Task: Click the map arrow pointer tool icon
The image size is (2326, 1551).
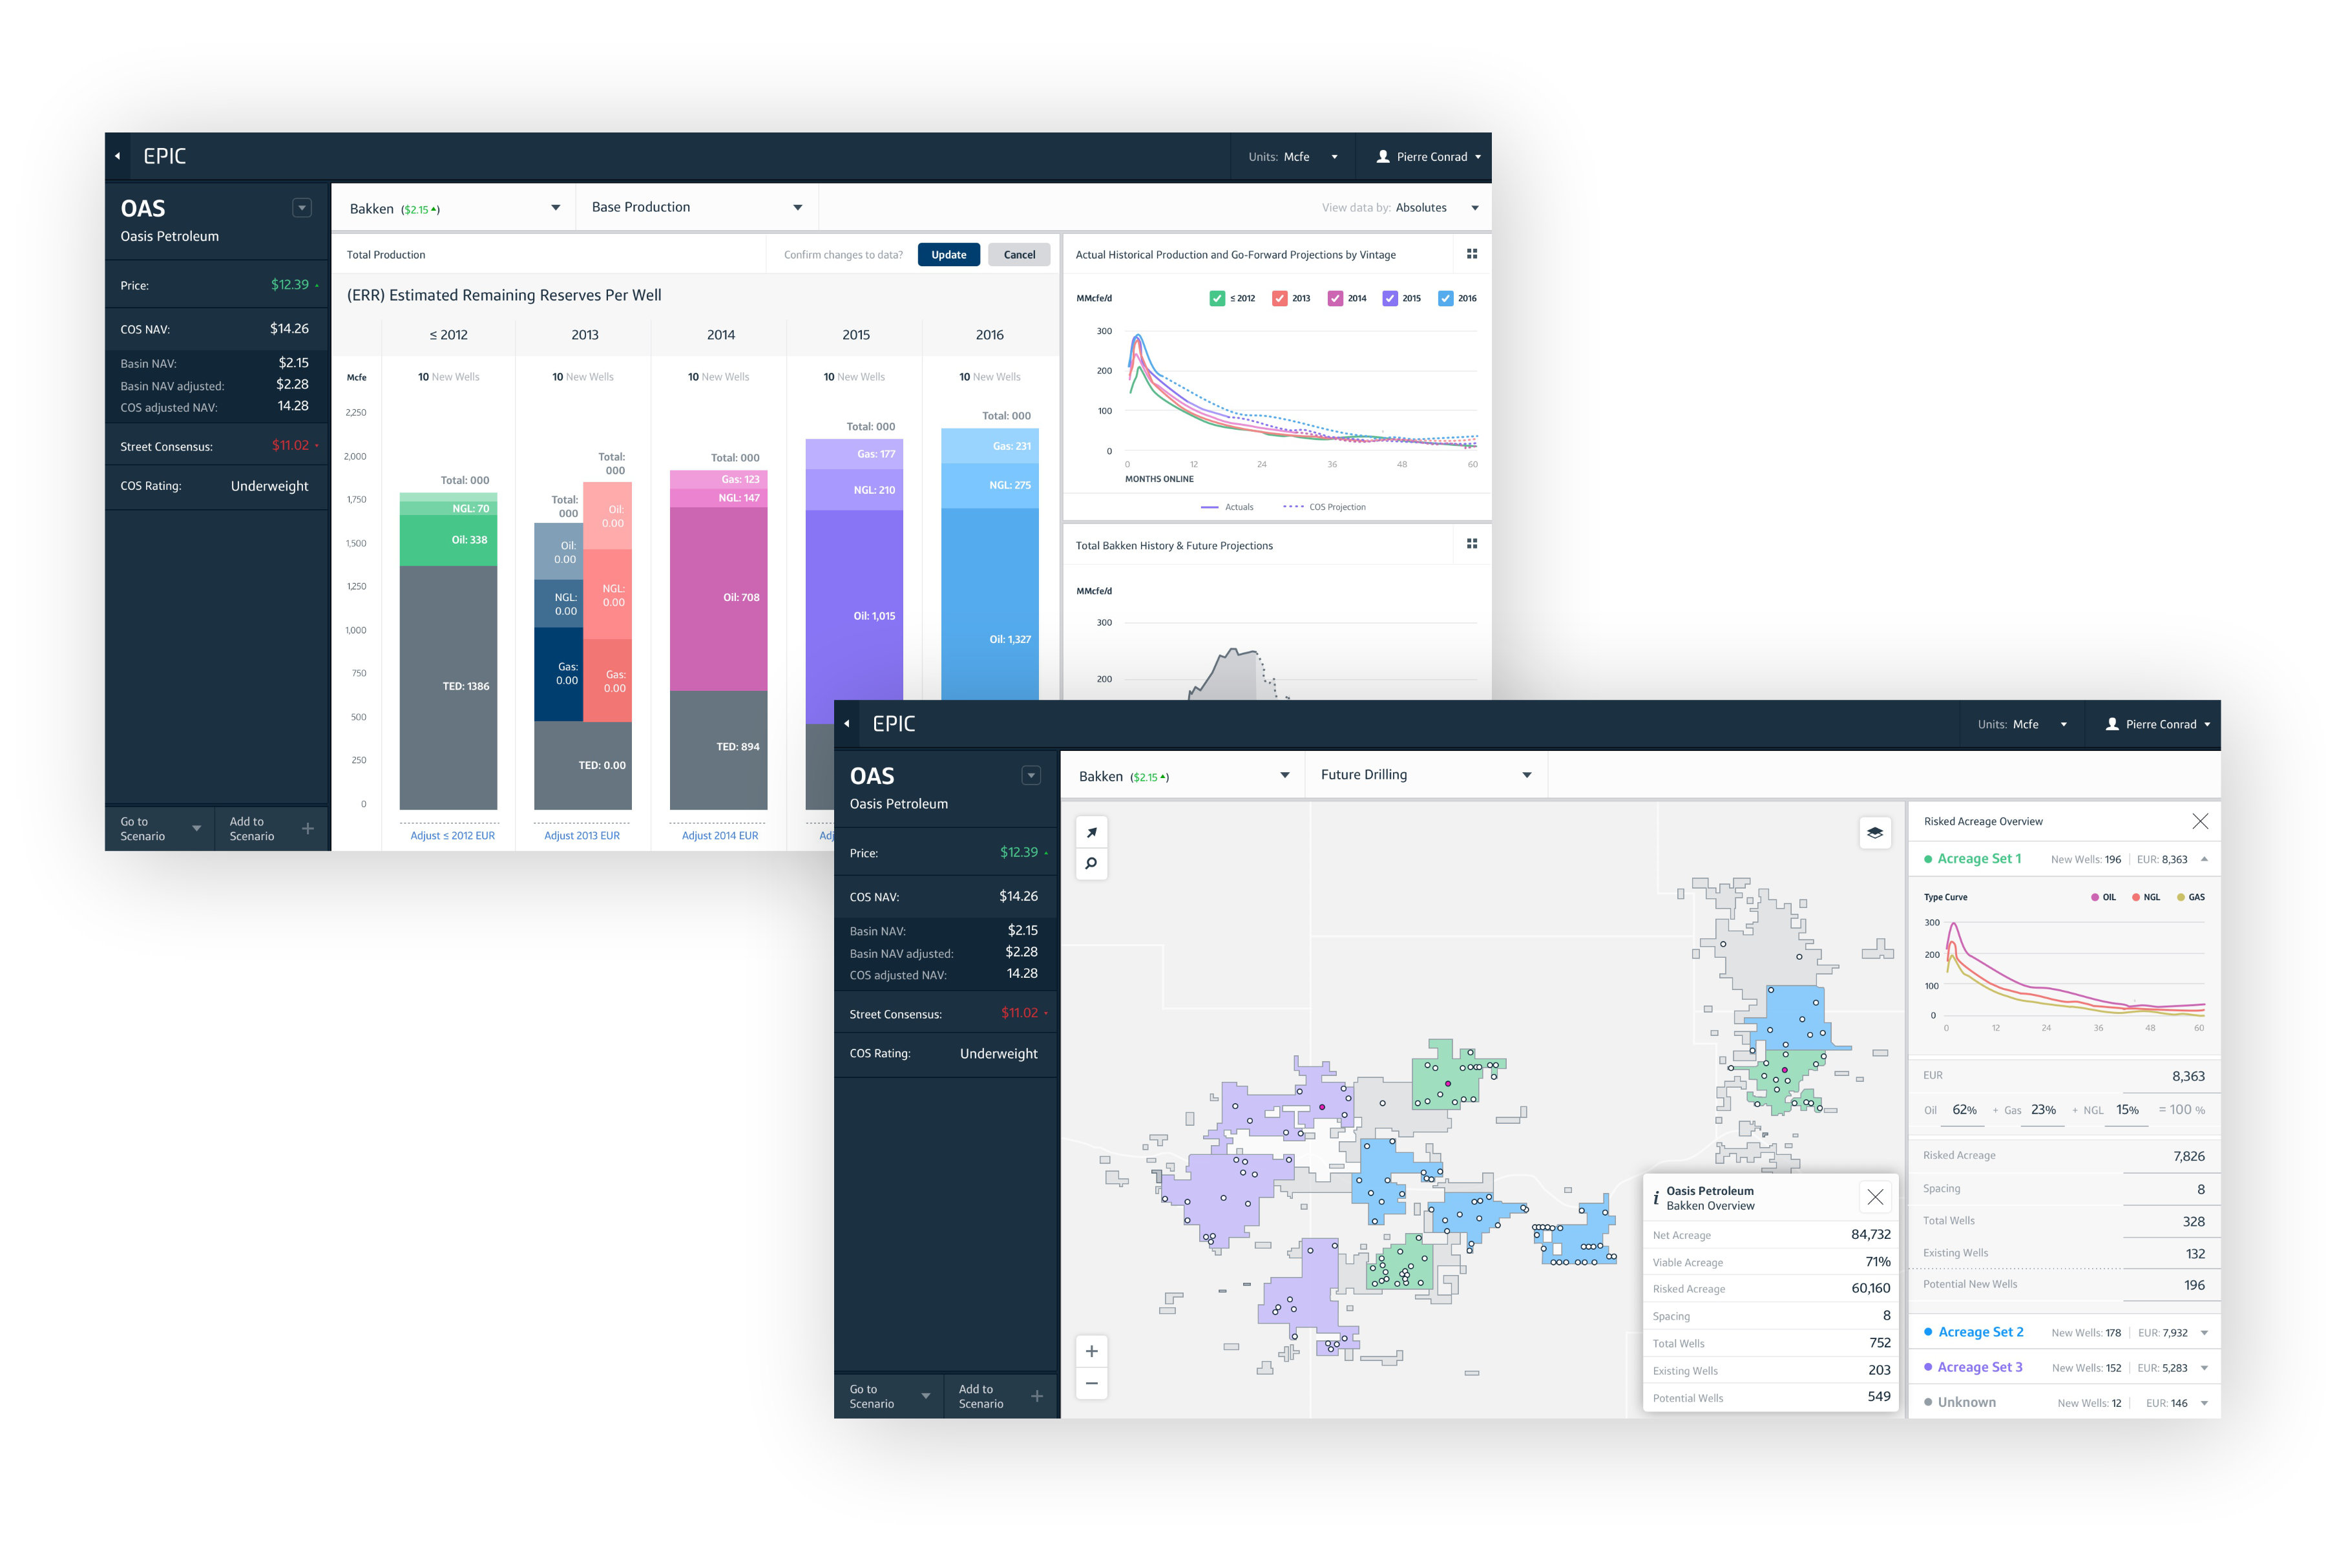Action: pyautogui.click(x=1091, y=833)
